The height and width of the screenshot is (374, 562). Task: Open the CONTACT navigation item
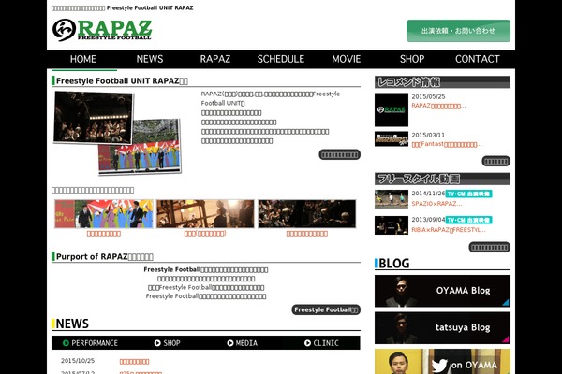coord(478,59)
